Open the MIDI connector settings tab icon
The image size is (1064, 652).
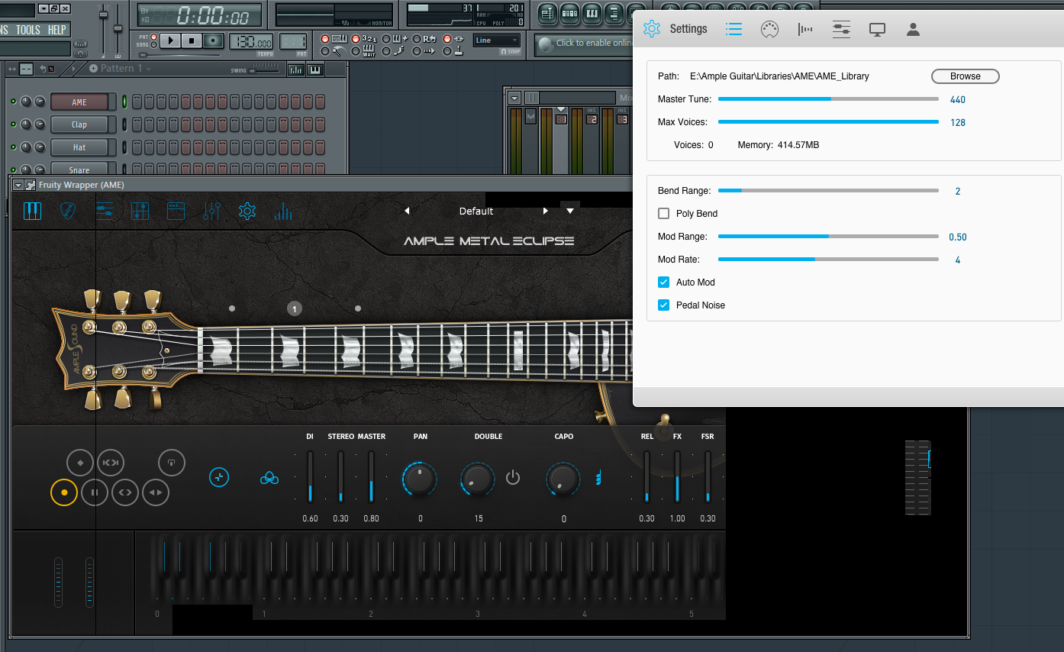pos(769,30)
